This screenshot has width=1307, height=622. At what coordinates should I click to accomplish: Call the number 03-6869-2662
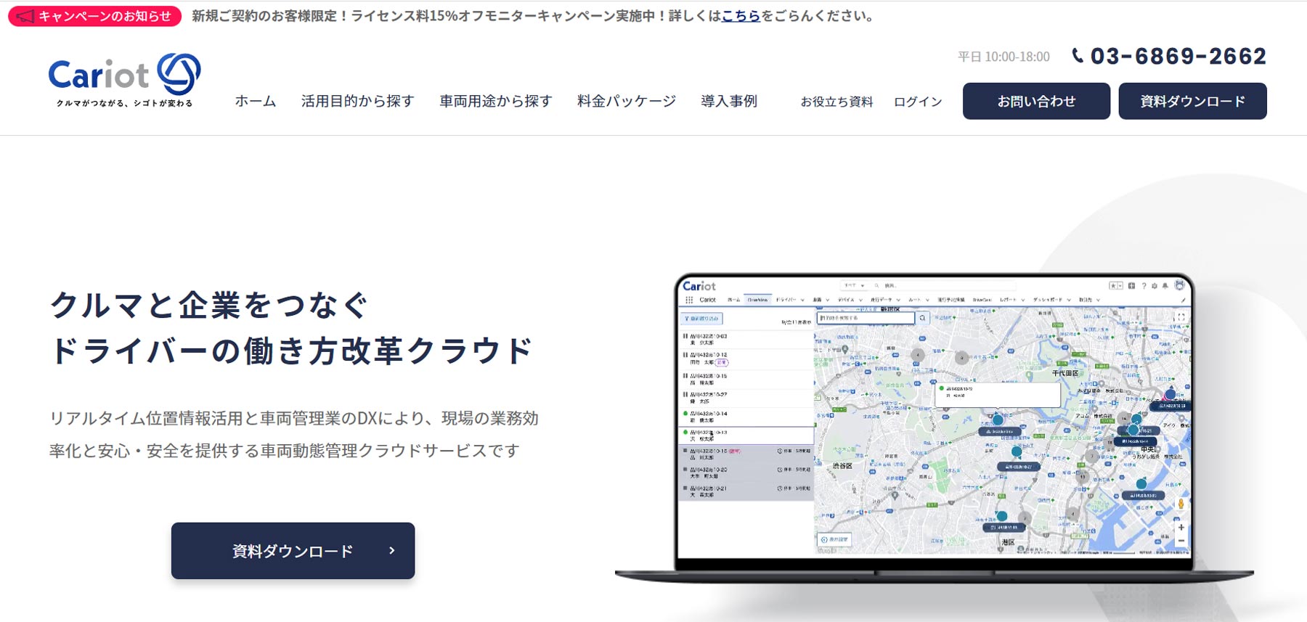pyautogui.click(x=1178, y=56)
